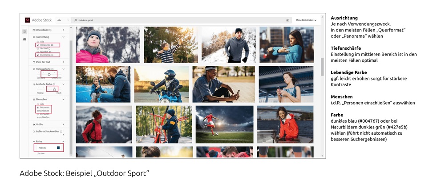
Task: Click the magnifier icon in search field
Action: tap(76, 20)
